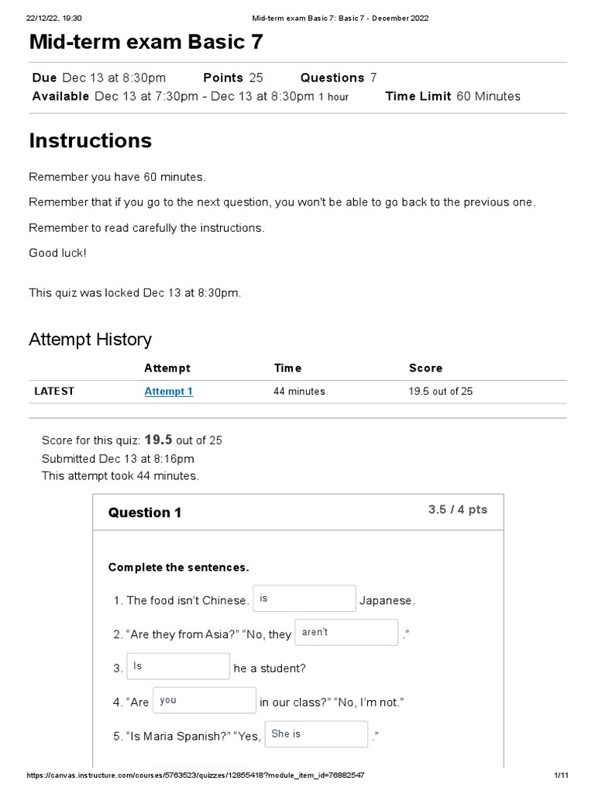Click the Attempt column header
595x794 pixels.
click(167, 368)
